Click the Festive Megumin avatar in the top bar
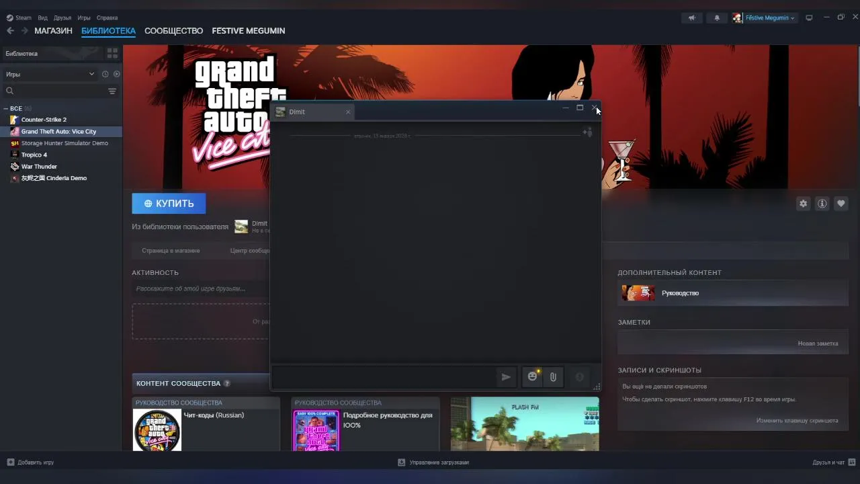 (738, 18)
